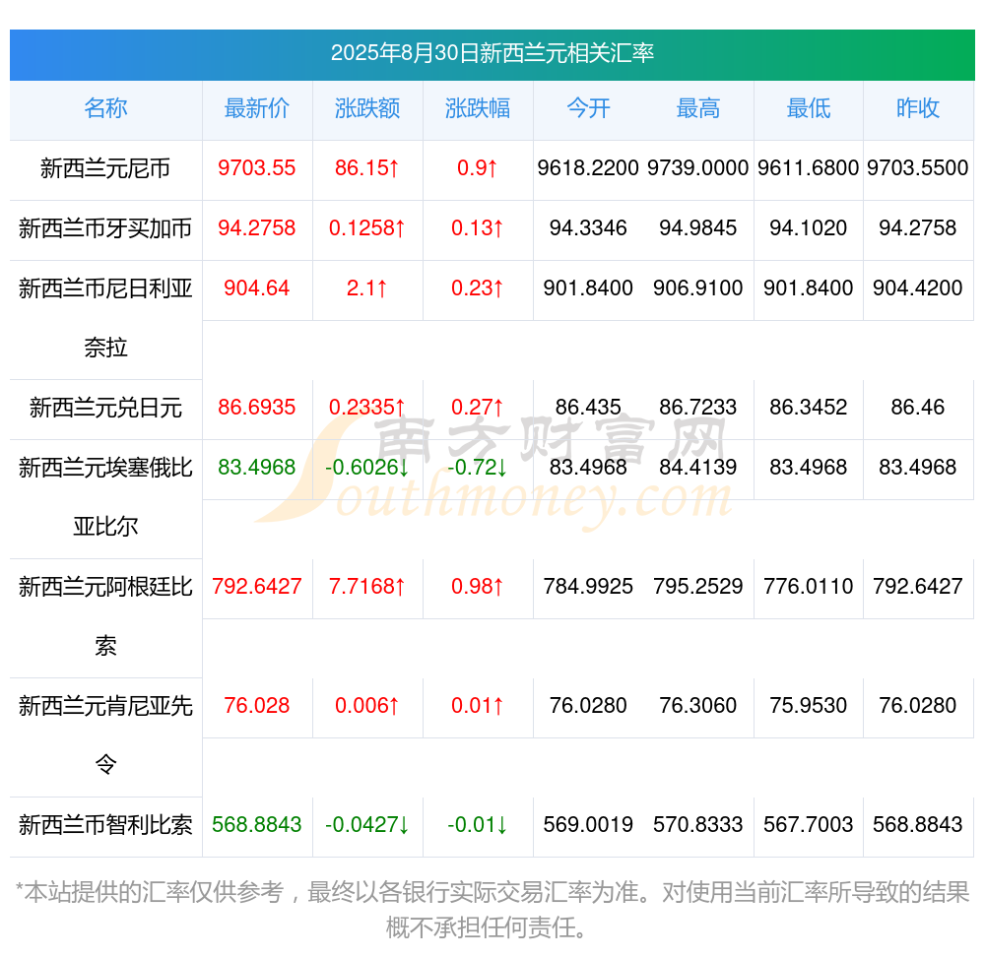Click the change amount -0.0427↓
The height and width of the screenshot is (958, 985).
point(366,824)
